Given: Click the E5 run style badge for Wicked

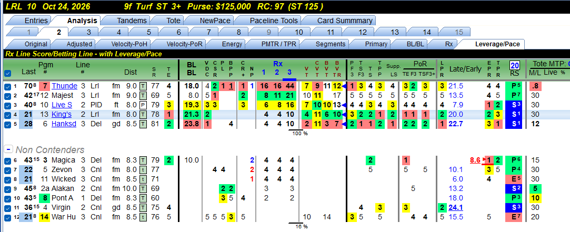Looking at the screenshot, I should coord(514,179).
